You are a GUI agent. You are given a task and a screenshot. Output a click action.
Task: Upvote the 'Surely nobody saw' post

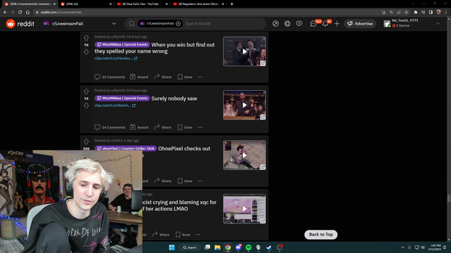[86, 91]
